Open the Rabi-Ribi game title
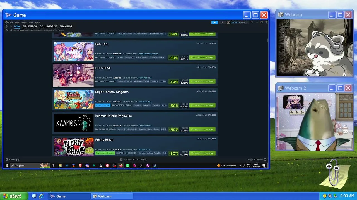This screenshot has width=357, height=200. [x=102, y=44]
